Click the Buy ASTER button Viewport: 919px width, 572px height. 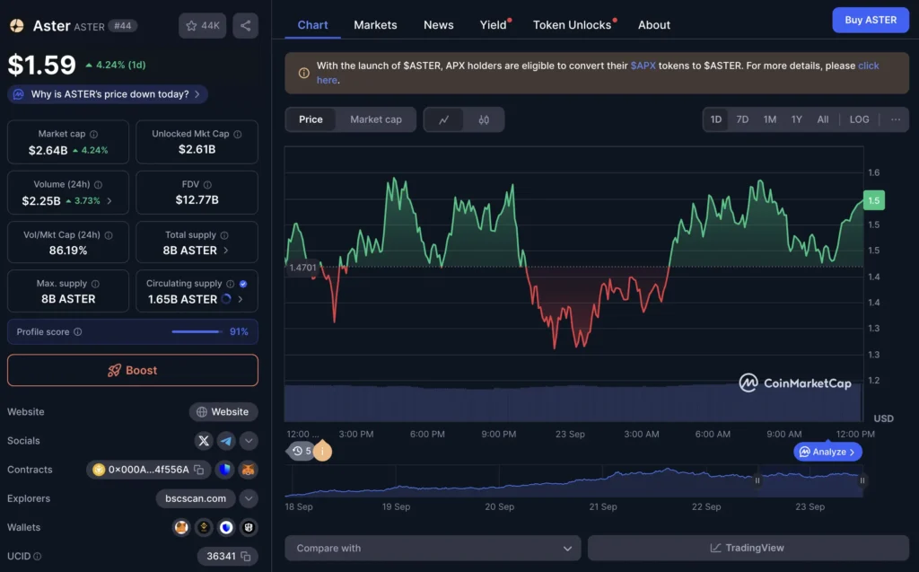[871, 20]
